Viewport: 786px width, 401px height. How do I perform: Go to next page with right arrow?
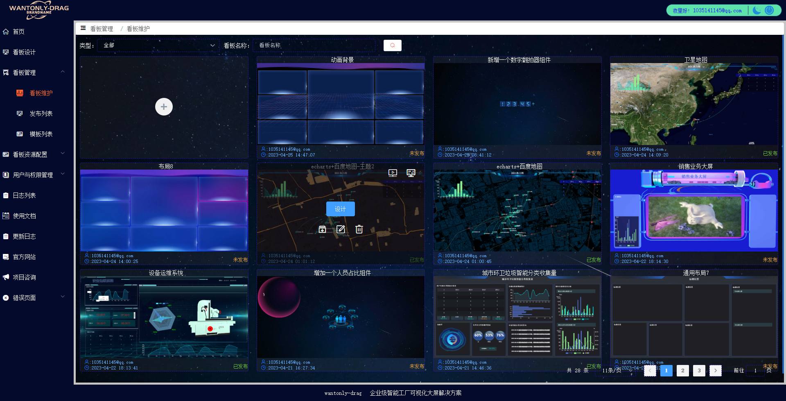pyautogui.click(x=716, y=370)
